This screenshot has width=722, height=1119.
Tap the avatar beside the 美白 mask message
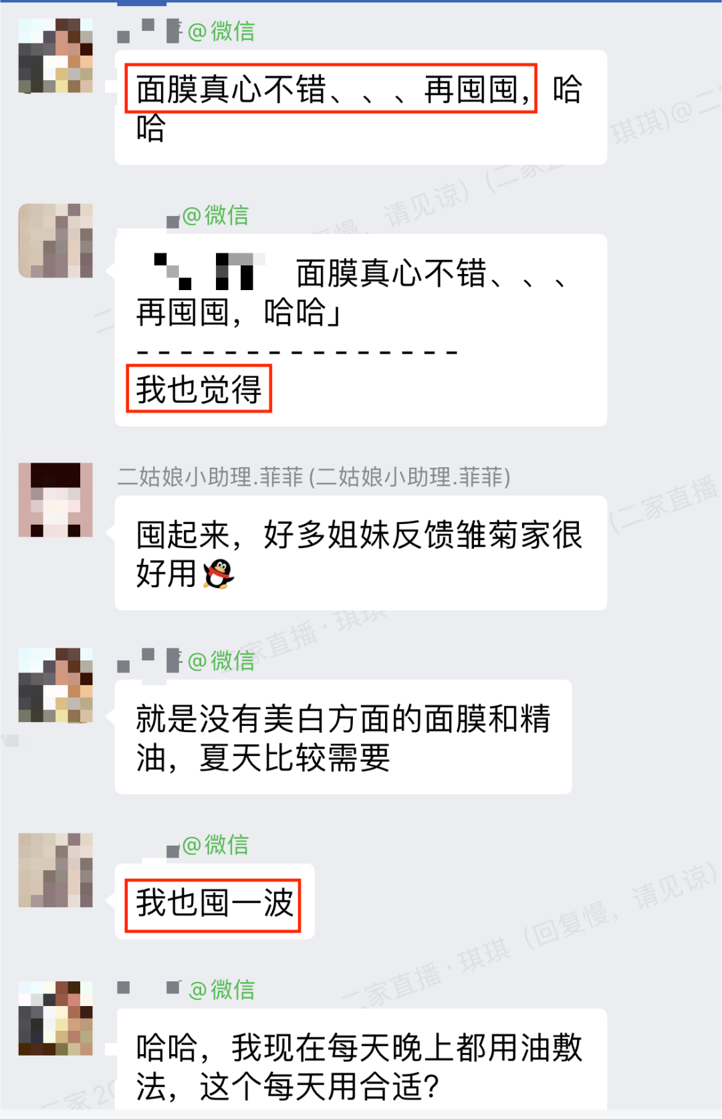[55, 685]
